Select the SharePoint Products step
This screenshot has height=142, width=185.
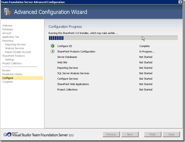point(13,56)
